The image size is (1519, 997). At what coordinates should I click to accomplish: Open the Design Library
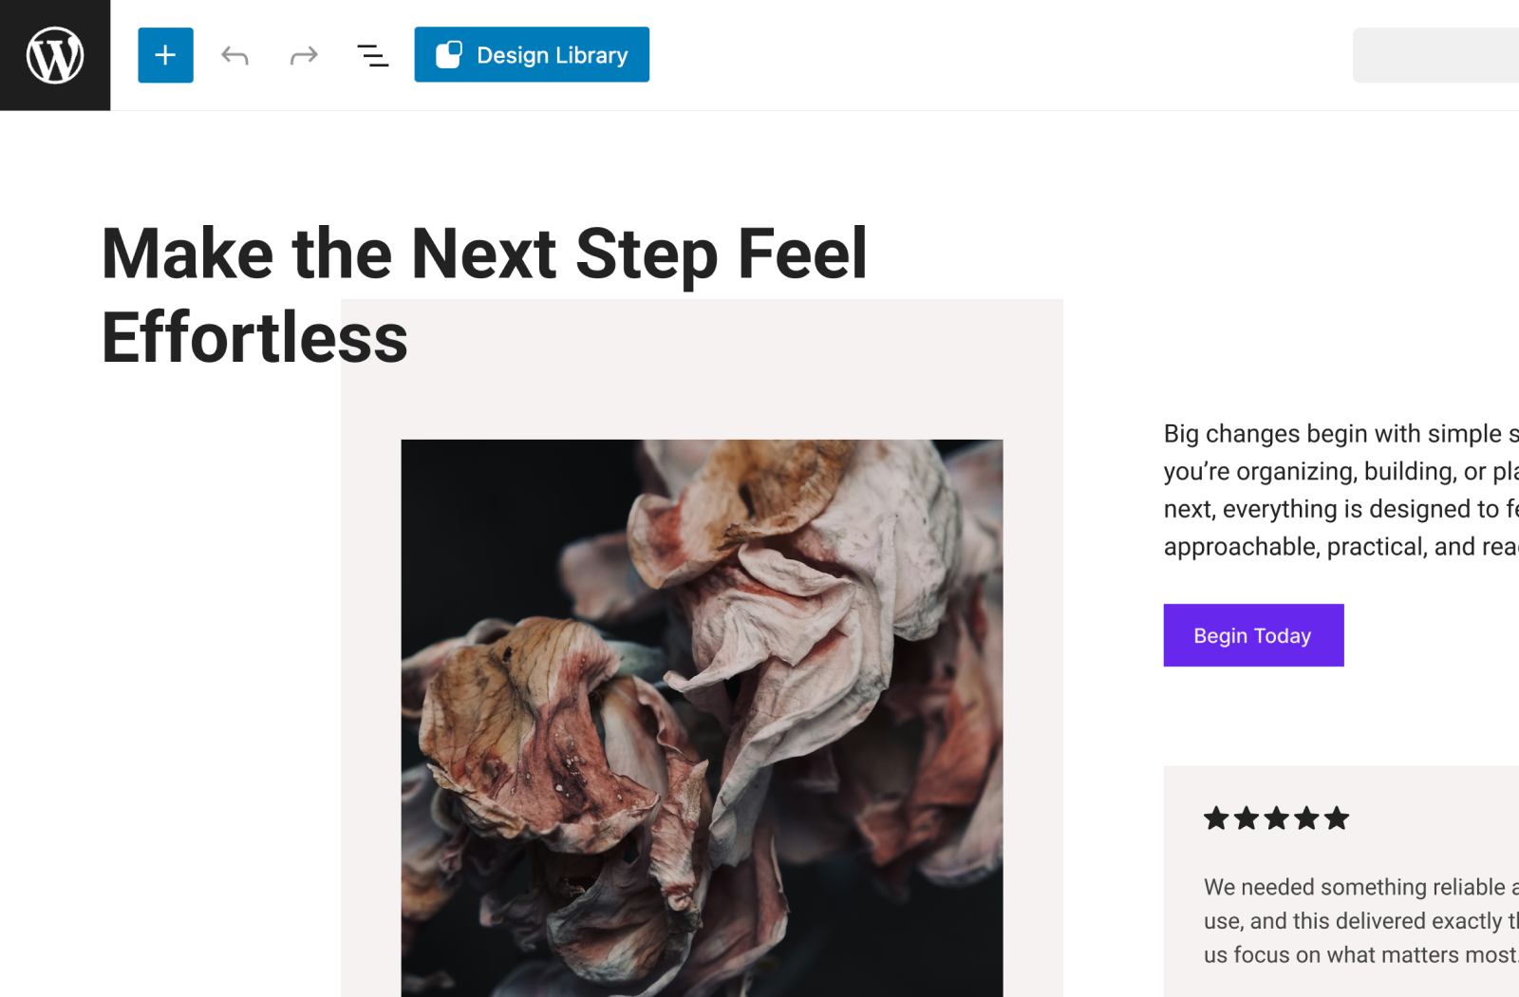tap(532, 55)
